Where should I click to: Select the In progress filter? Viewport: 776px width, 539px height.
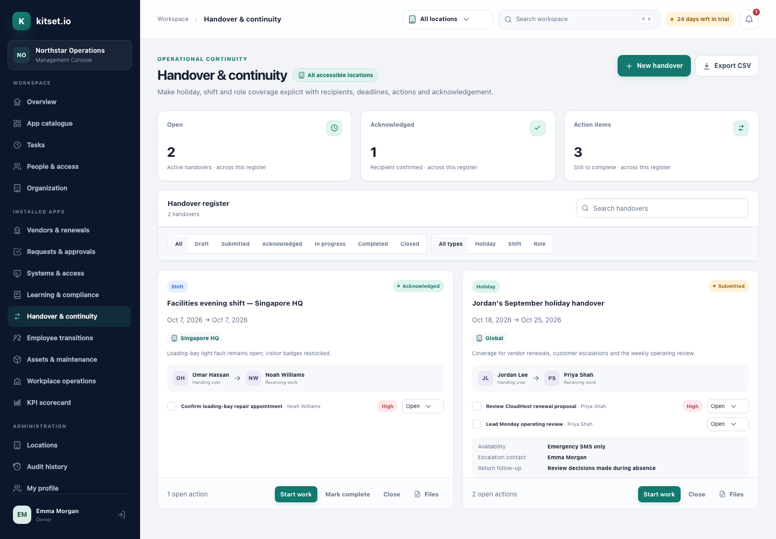tap(330, 244)
